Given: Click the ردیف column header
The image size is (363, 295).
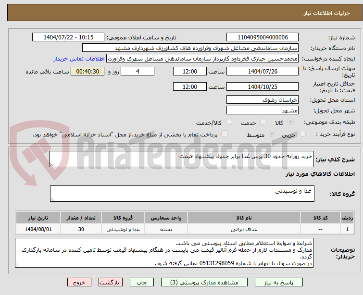Looking at the screenshot, I should pyautogui.click(x=347, y=218).
